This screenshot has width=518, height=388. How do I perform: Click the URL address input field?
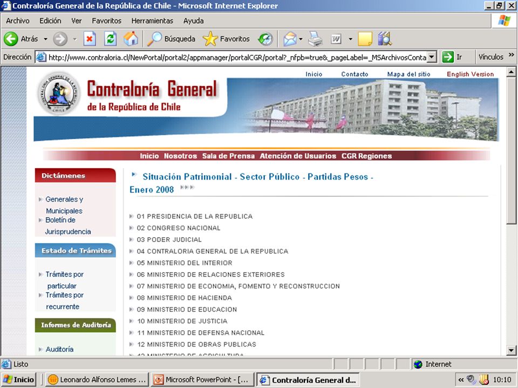(237, 58)
